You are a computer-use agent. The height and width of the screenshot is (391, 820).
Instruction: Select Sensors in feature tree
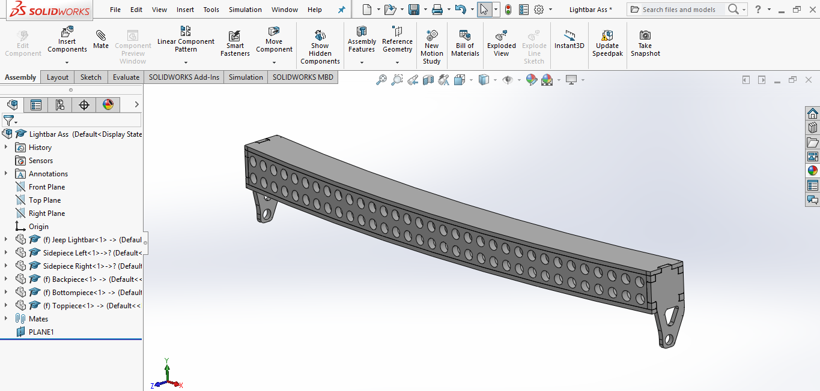(x=40, y=161)
